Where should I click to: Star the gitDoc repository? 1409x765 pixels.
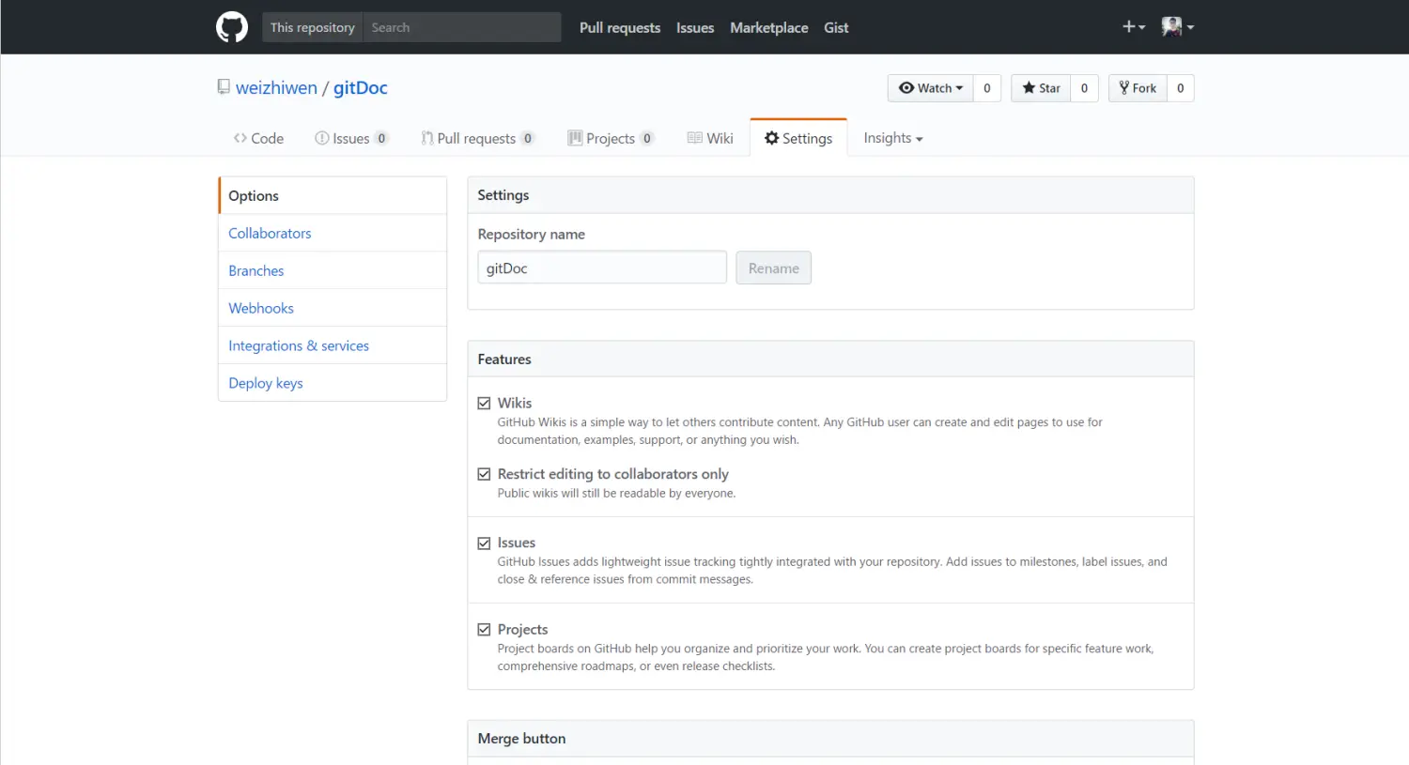click(x=1041, y=88)
